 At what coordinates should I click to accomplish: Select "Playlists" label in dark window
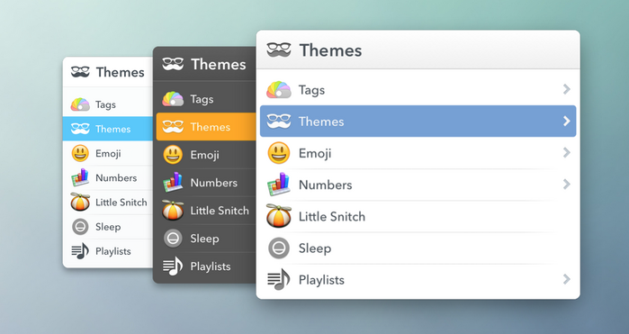click(x=211, y=266)
